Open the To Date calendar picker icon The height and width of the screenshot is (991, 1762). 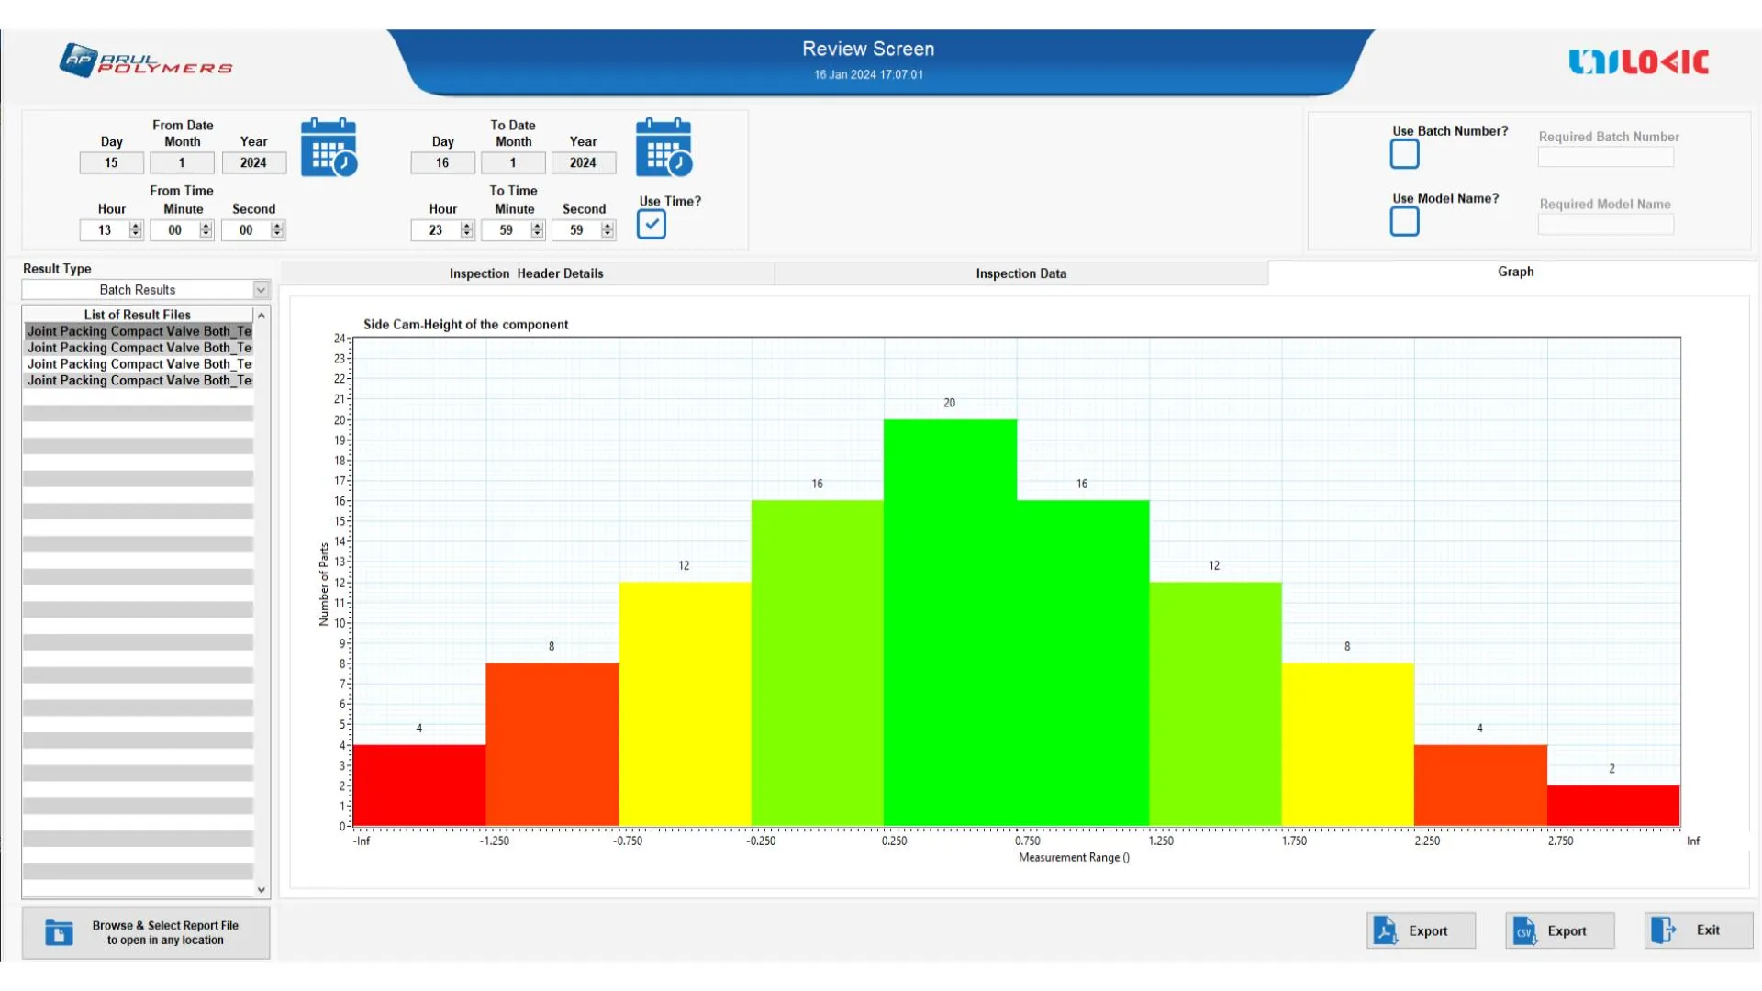pos(663,147)
